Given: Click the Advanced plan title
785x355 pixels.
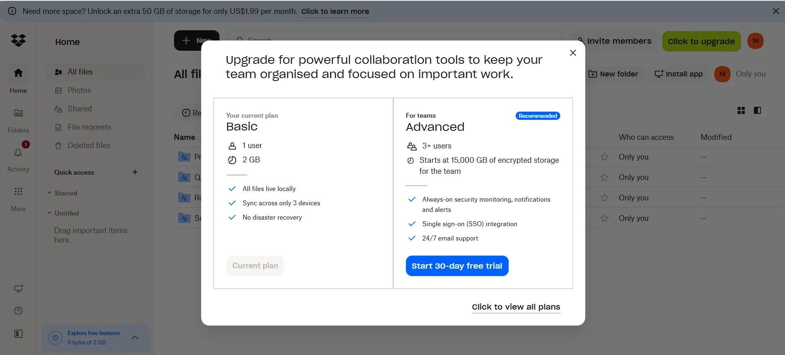Looking at the screenshot, I should click(x=435, y=127).
